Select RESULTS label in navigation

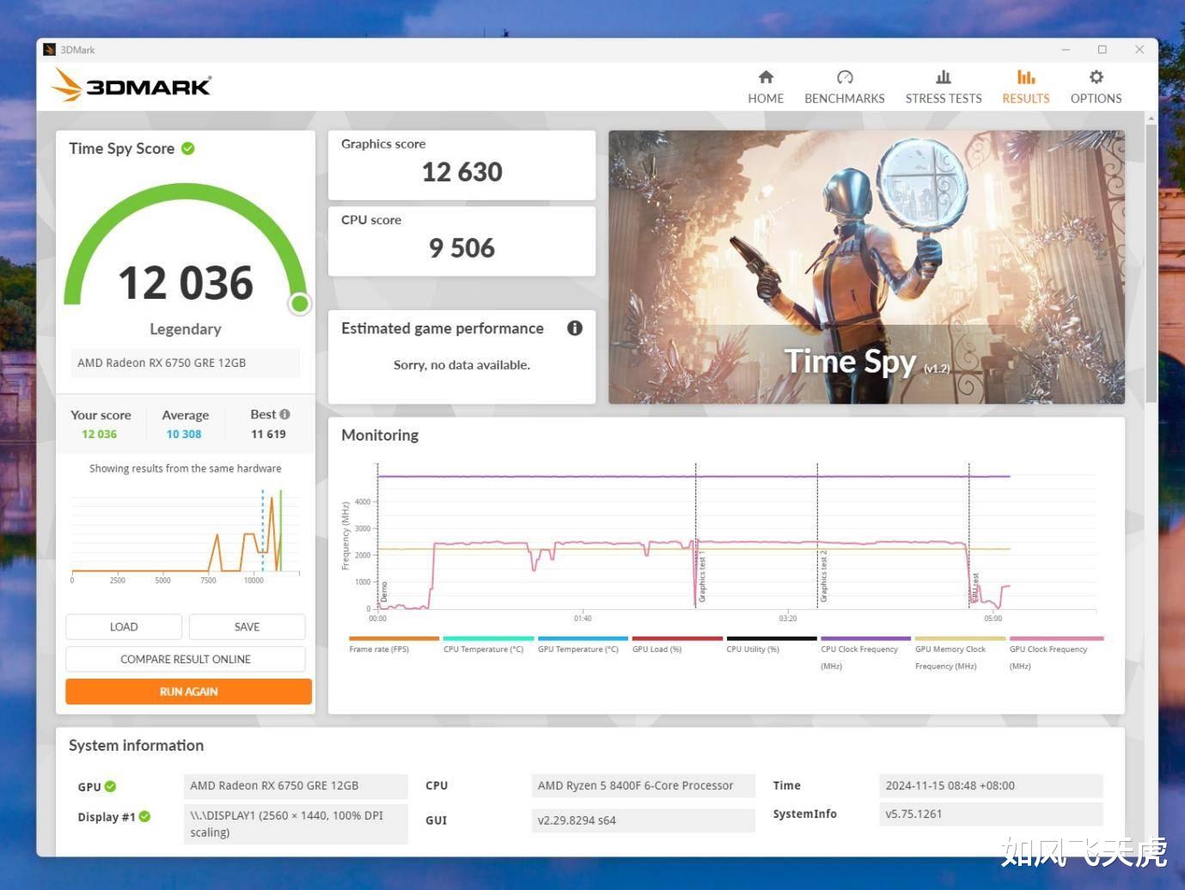click(1026, 99)
